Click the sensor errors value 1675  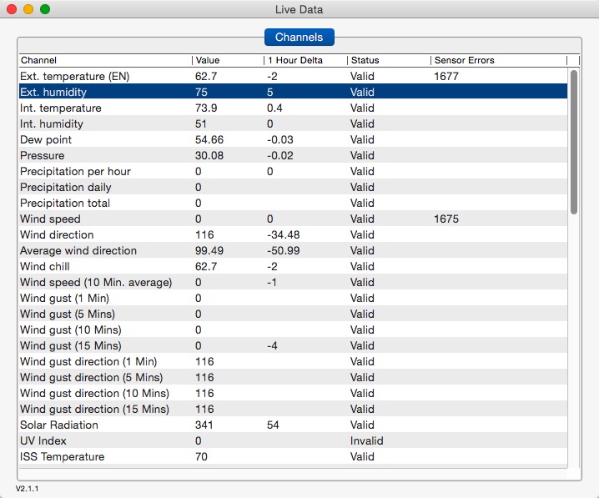[x=446, y=219]
